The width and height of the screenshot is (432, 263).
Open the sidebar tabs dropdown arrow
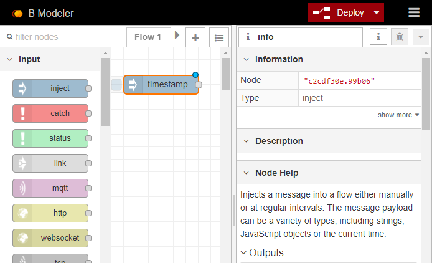pos(420,36)
